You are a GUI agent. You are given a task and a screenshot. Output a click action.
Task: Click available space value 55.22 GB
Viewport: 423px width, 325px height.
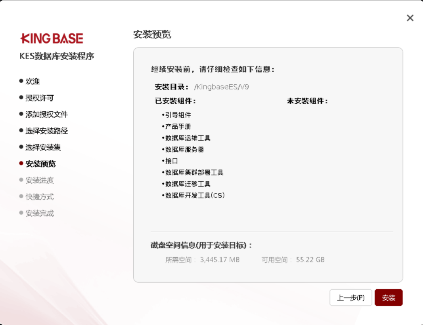tap(310, 260)
